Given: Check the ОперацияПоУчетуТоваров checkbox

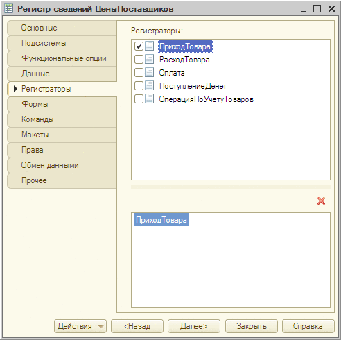Looking at the screenshot, I should pyautogui.click(x=139, y=99).
